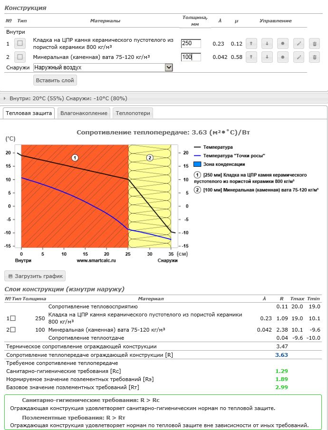
Task: Edit mineral wool layer 2 with pencil
Action: click(x=299, y=57)
